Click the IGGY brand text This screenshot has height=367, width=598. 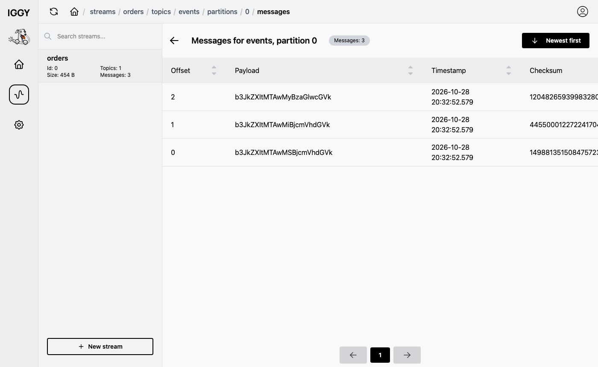click(x=19, y=13)
